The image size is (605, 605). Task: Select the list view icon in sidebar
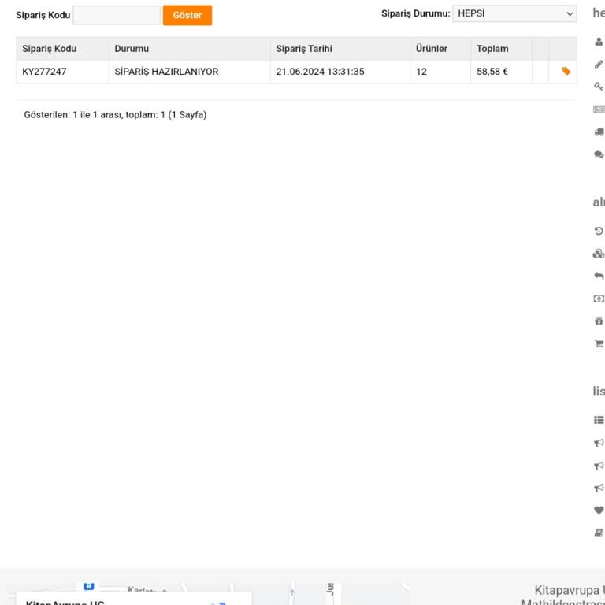pos(599,420)
